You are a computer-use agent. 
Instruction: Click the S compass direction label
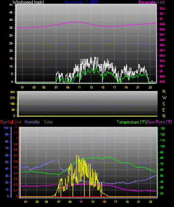(x=164, y=104)
